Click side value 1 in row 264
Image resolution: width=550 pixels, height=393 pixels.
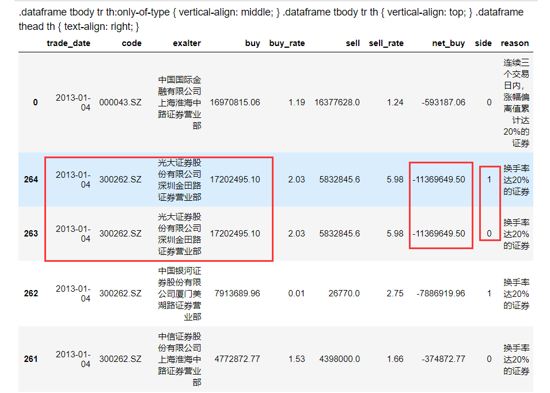tap(489, 180)
